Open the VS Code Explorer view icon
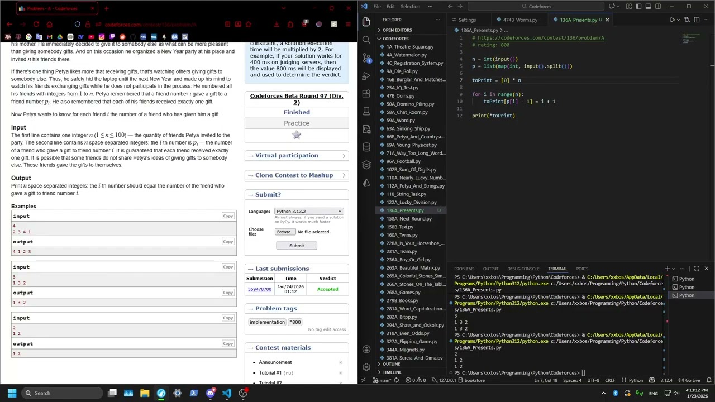The height and width of the screenshot is (402, 715). [x=366, y=22]
